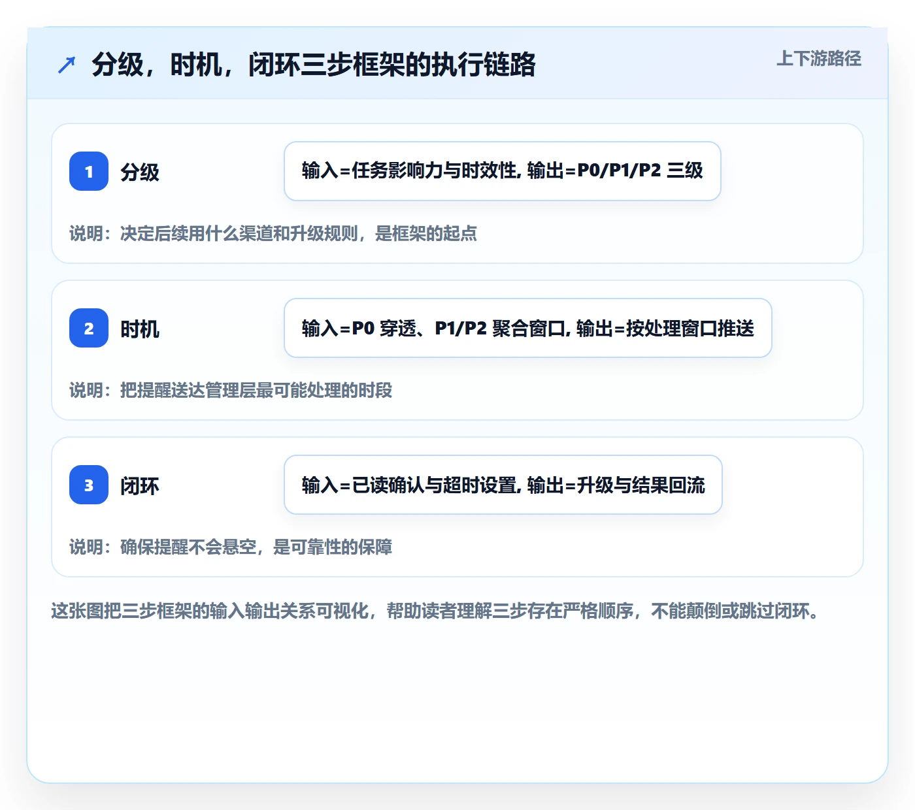915x810 pixels.
Task: Click the number 2 step badge
Action: (89, 328)
